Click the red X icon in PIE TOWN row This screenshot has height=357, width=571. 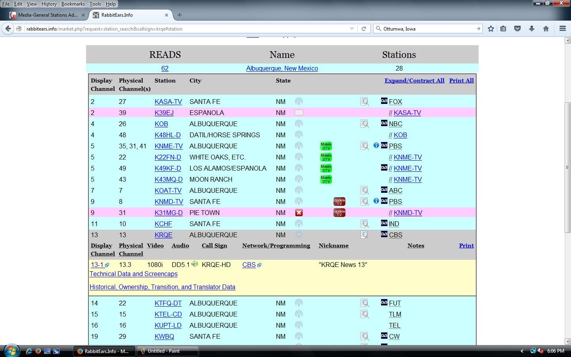tap(299, 213)
